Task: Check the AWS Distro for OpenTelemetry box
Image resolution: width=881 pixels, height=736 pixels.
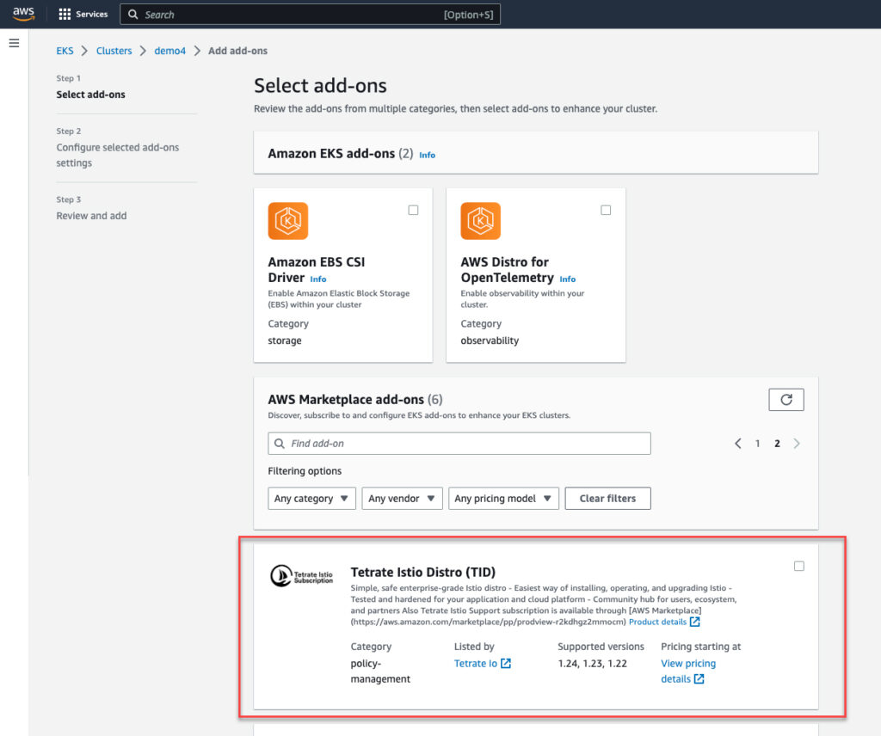Action: pos(606,211)
